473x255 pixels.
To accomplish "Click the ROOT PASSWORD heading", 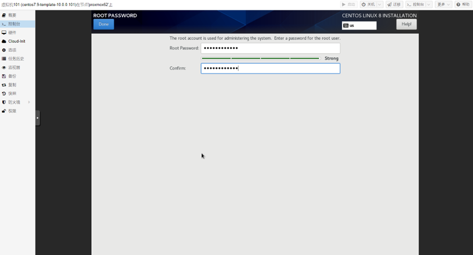I will 115,15.
